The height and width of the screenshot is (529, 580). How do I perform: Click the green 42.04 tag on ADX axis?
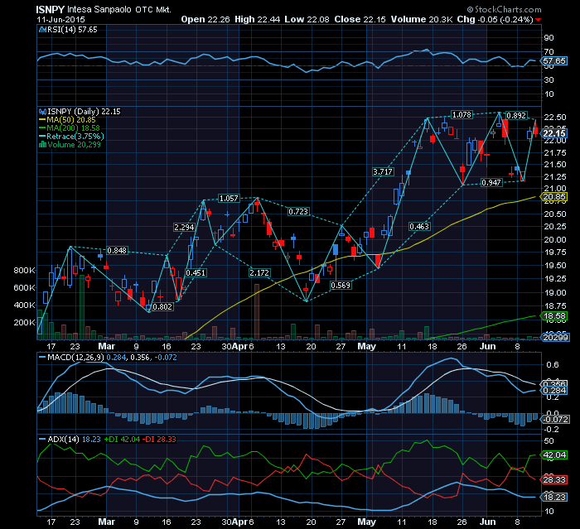[x=553, y=455]
